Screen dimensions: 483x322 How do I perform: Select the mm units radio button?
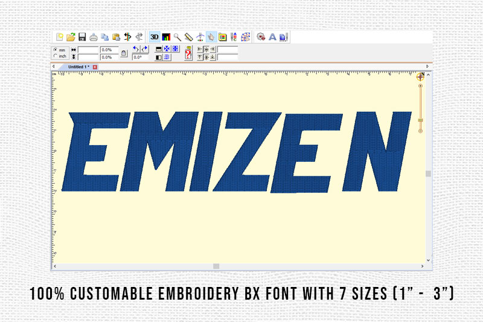[x=56, y=50]
